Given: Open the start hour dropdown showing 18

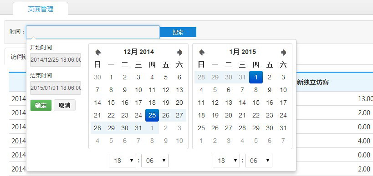Looking at the screenshot, I should [x=123, y=161].
